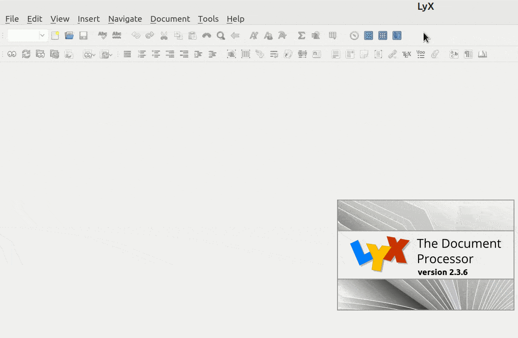518x338 pixels.
Task: Insert a math formula with the Sigma icon
Action: (x=302, y=35)
